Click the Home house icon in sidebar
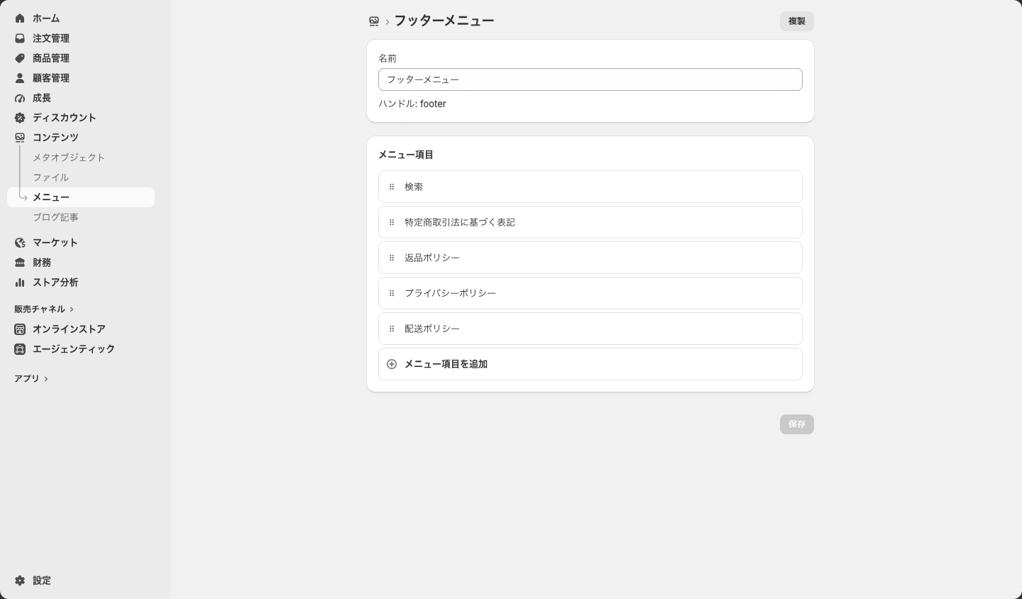The width and height of the screenshot is (1022, 599). [20, 18]
